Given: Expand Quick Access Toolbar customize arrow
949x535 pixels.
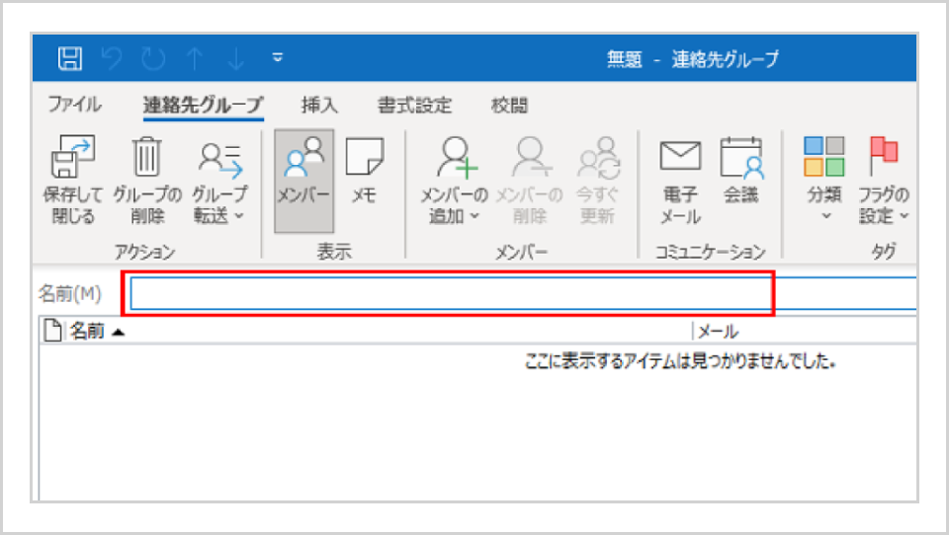Looking at the screenshot, I should point(278,58).
